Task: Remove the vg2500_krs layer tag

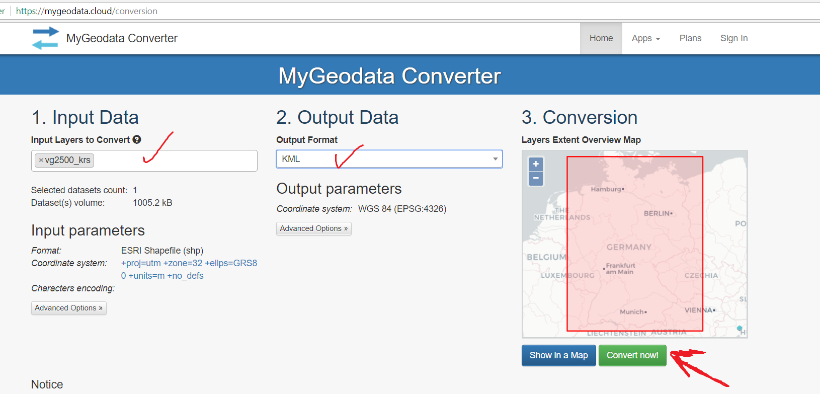Action: 41,161
